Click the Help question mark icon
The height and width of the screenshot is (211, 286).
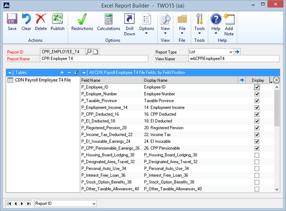tap(216, 19)
